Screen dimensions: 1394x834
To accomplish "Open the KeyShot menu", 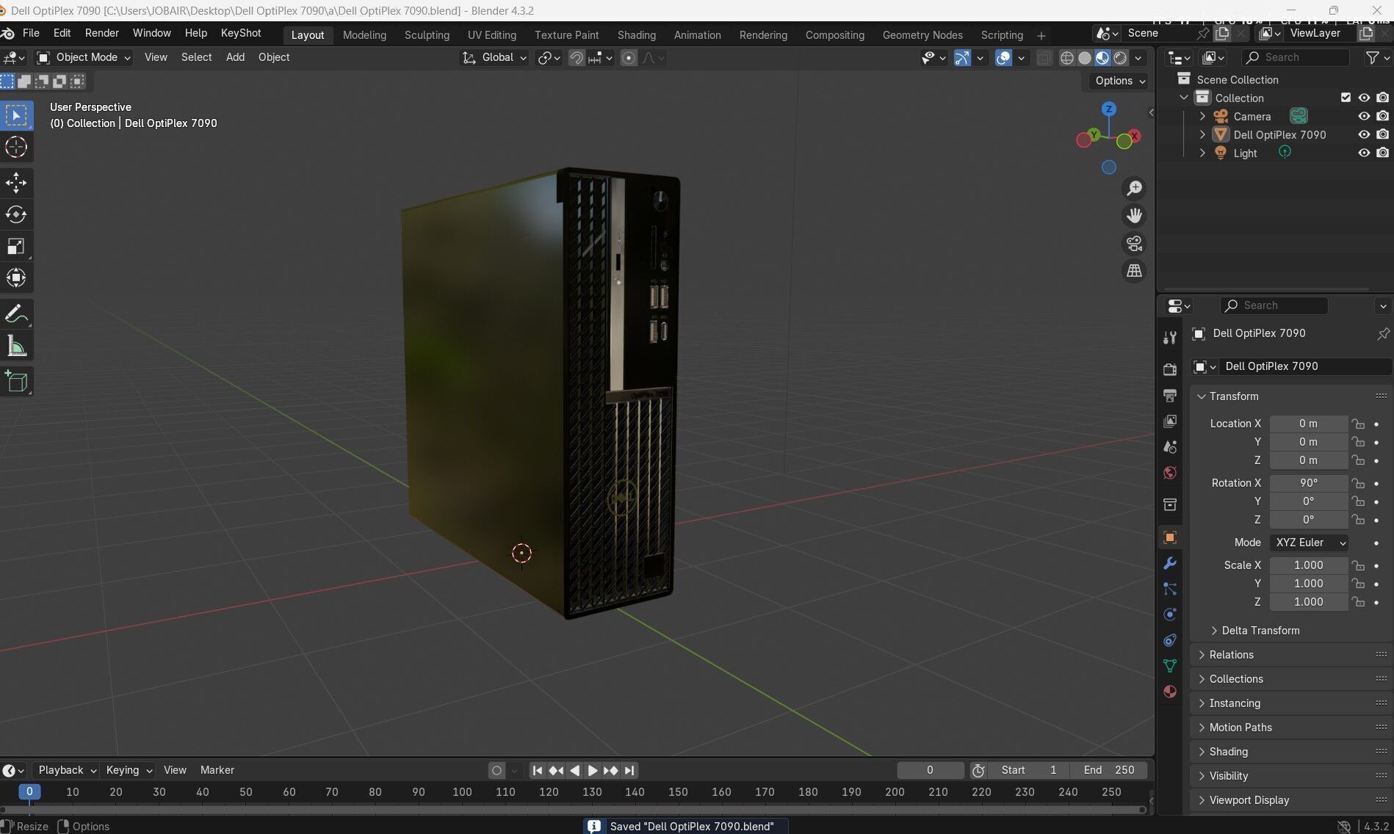I will [x=241, y=33].
